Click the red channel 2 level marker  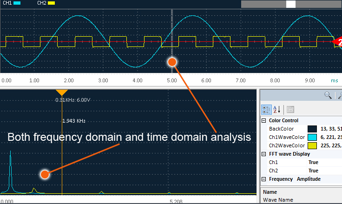337,42
